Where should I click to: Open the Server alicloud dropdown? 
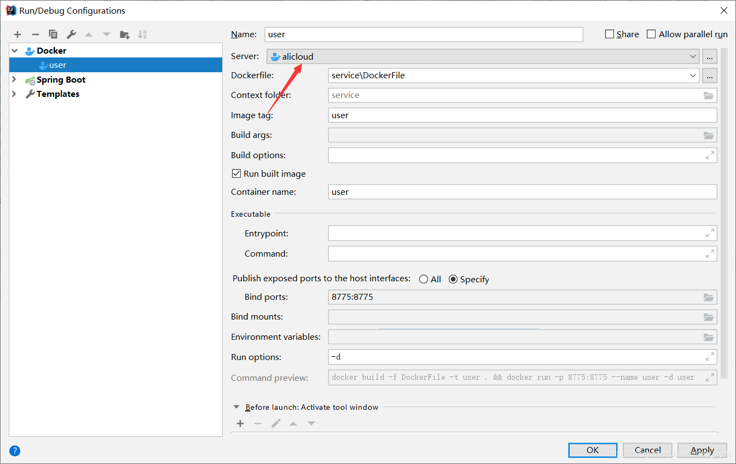pyautogui.click(x=483, y=56)
